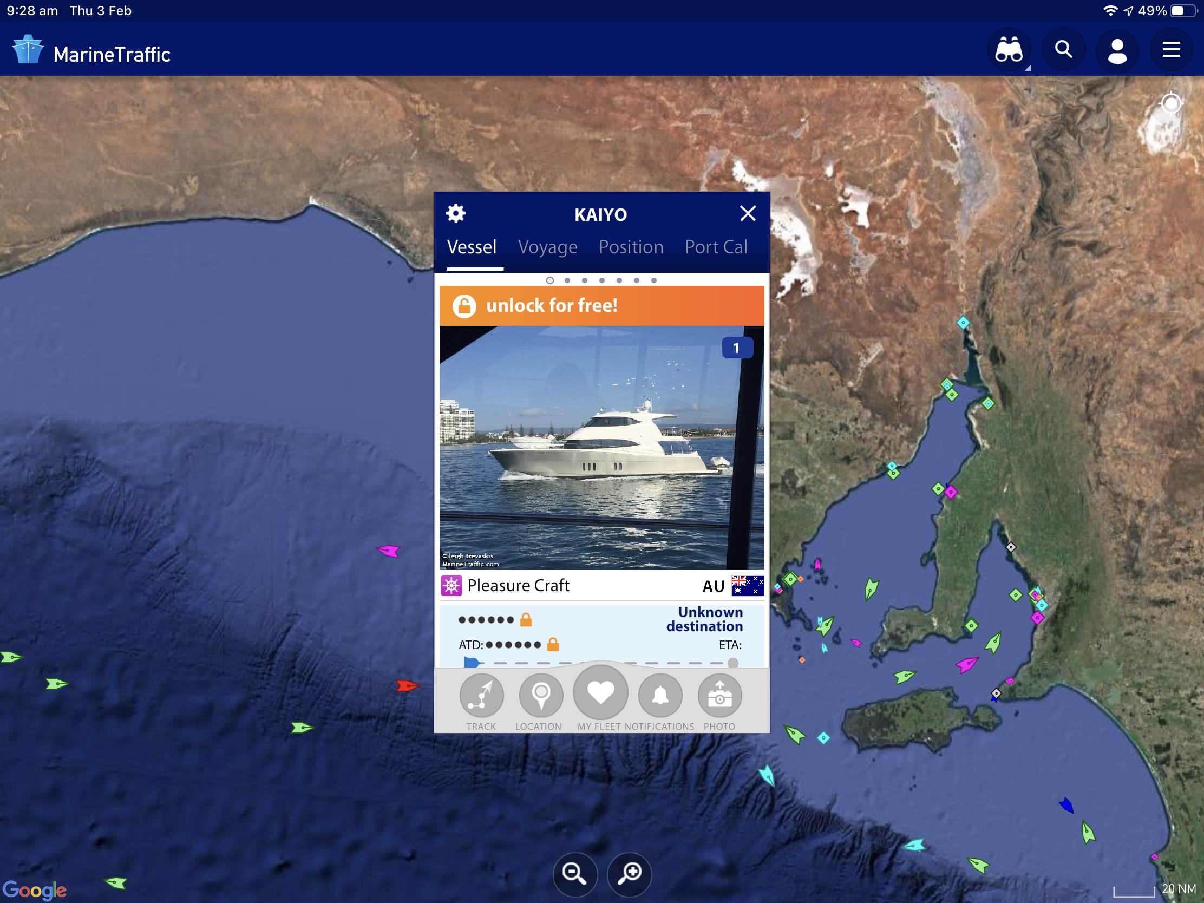Viewport: 1204px width, 903px height.
Task: Open the Port Calls tab
Action: click(x=716, y=247)
